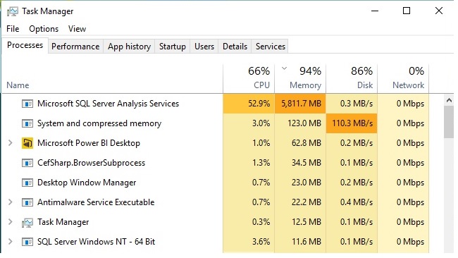
Task: Click the 34.5 MB memory cell
Action: click(x=300, y=163)
